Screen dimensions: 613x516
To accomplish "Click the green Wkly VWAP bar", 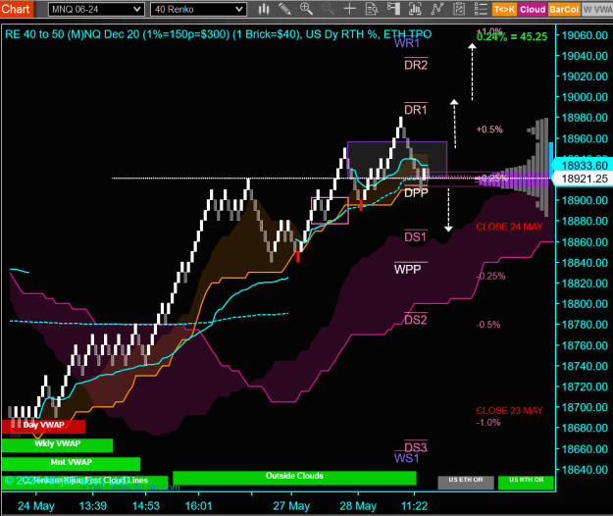I will [57, 444].
